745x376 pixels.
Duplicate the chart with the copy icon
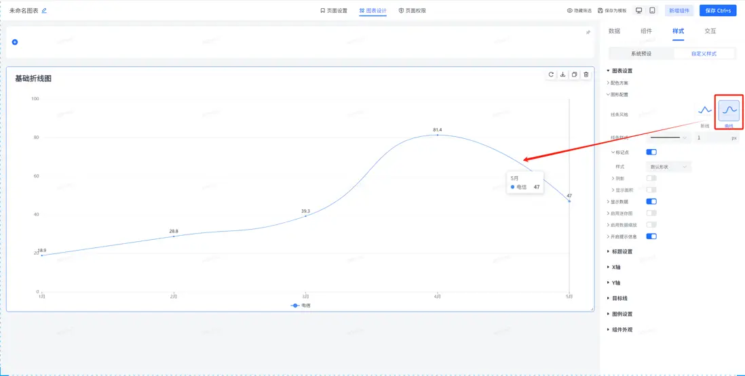pos(575,75)
